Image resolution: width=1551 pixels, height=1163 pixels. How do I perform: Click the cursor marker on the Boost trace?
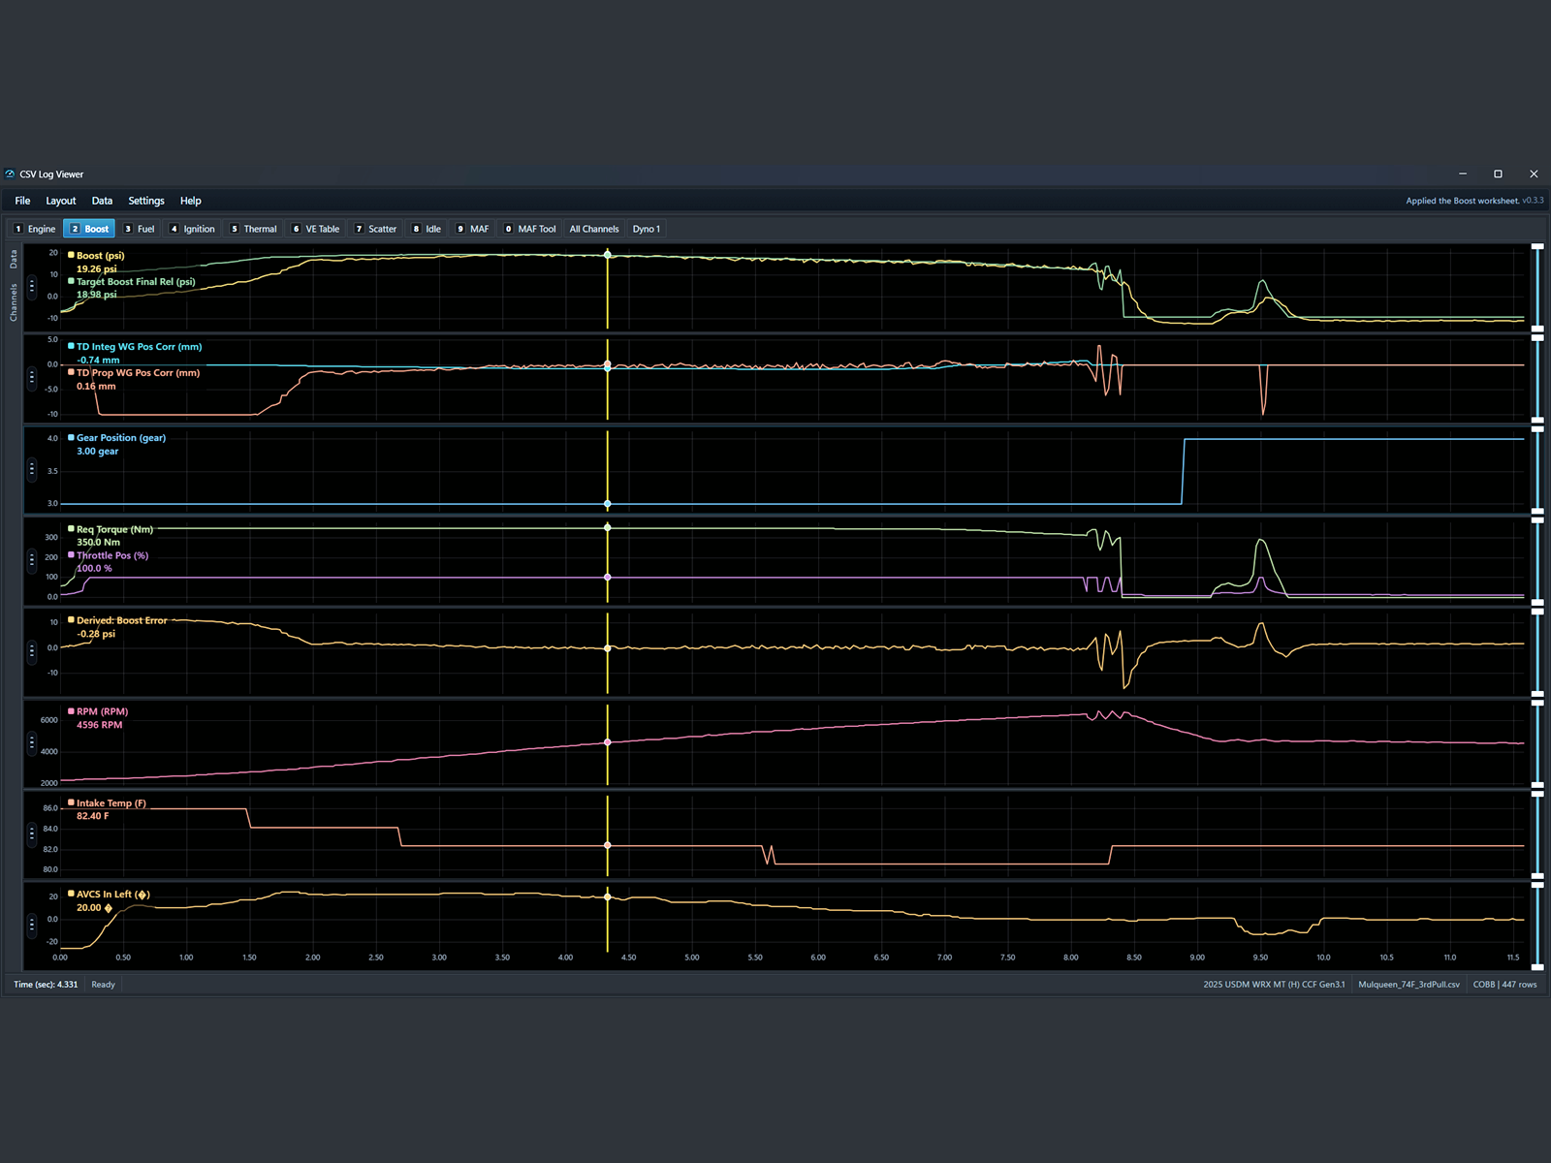pyautogui.click(x=608, y=255)
